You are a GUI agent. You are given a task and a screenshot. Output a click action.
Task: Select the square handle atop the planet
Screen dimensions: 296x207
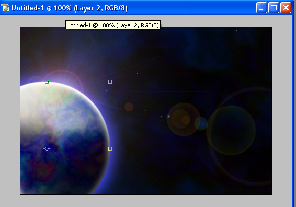[x=47, y=82]
